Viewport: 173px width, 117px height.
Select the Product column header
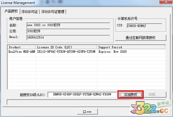[22, 47]
